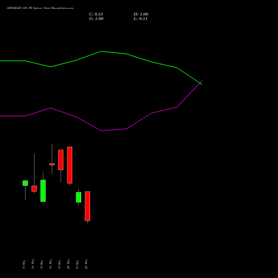The height and width of the screenshot is (278, 278).
Task: Click the long red candle above 22 May
Action: coord(87,206)
